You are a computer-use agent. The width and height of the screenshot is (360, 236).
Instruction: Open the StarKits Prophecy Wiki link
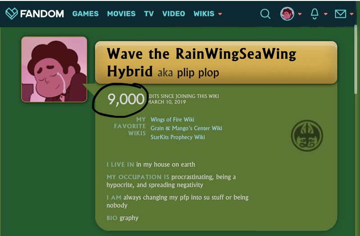tap(177, 137)
